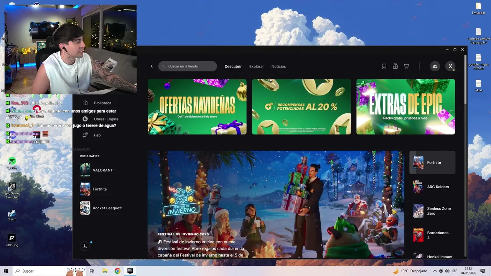Click the INICIO RÁPIDO heading
This screenshot has width=491, height=276.
(x=90, y=156)
